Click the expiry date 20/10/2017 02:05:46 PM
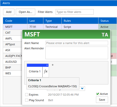This screenshot has width=117, height=107. coord(63,95)
